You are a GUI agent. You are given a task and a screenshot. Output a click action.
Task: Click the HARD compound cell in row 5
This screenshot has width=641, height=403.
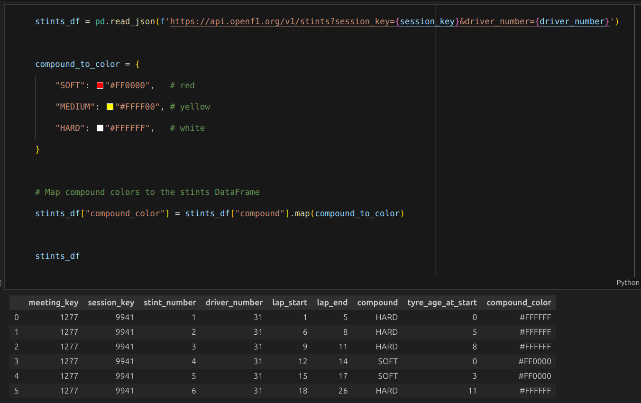(x=386, y=391)
